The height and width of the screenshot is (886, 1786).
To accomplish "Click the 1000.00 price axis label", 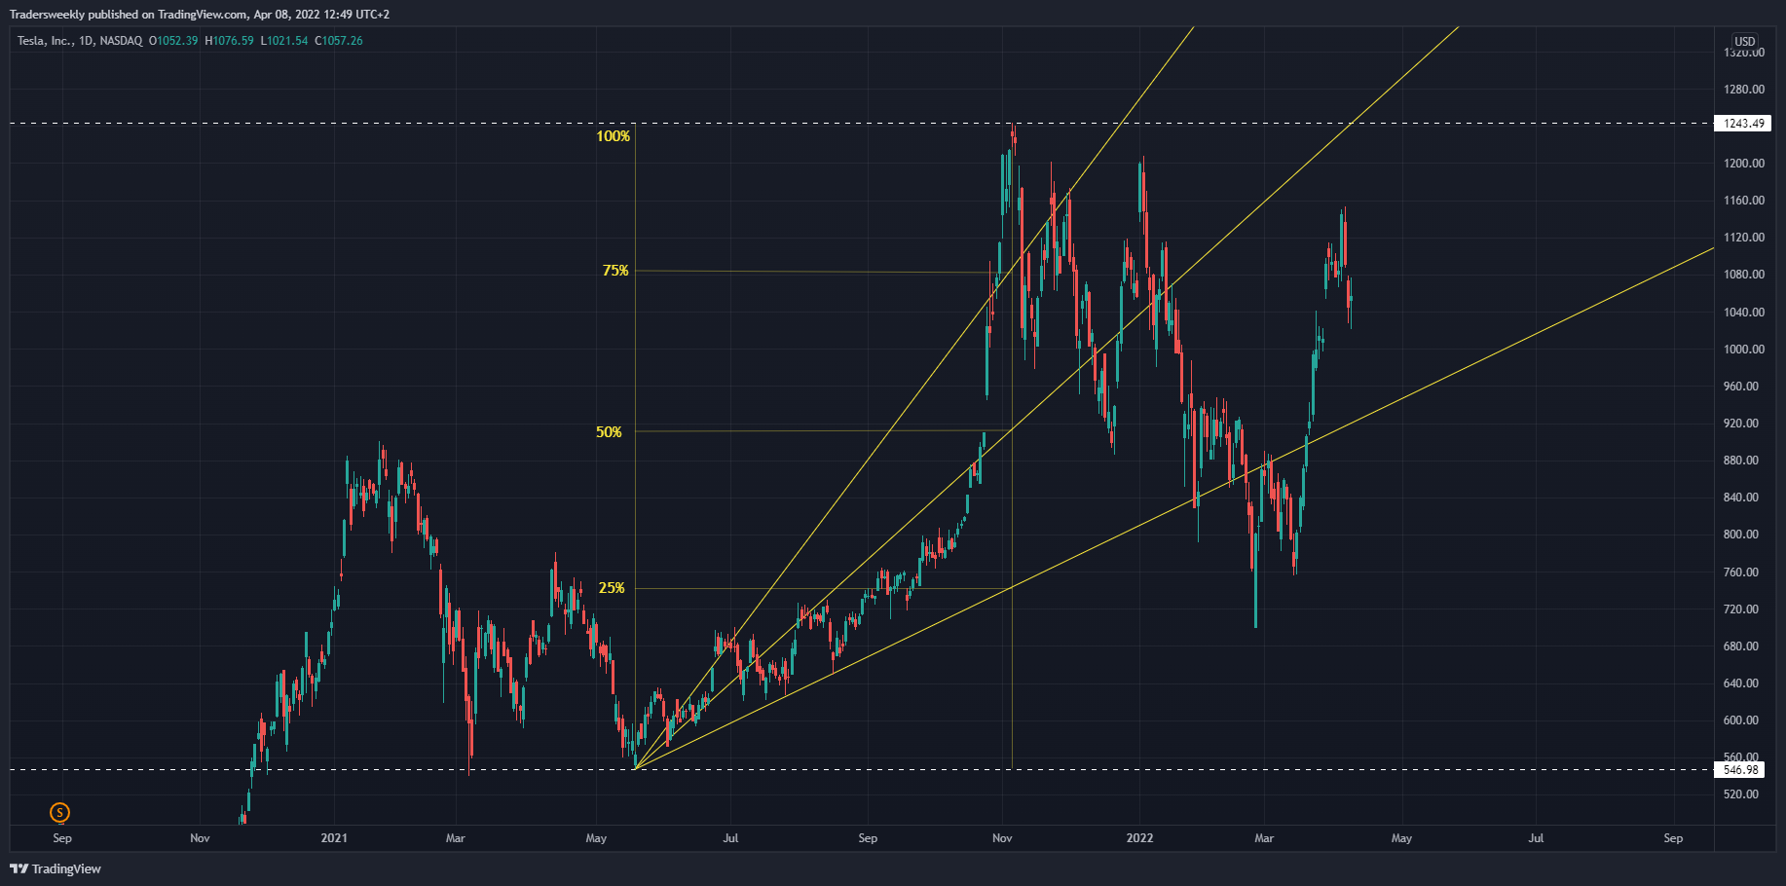I will pos(1743,350).
